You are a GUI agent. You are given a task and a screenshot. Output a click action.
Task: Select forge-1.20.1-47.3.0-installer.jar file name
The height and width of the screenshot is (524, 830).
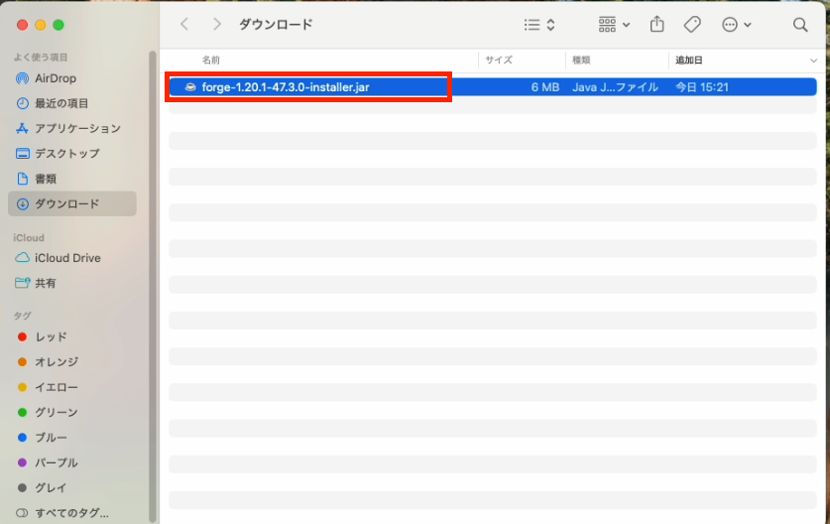click(x=286, y=87)
